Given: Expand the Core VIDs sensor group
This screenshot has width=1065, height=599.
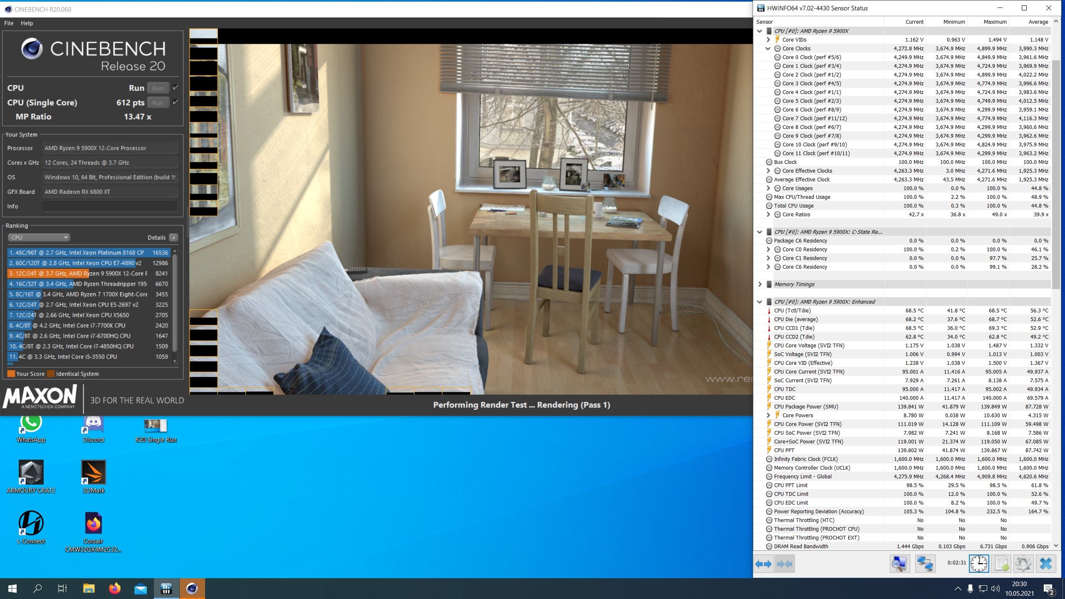Looking at the screenshot, I should pos(768,40).
